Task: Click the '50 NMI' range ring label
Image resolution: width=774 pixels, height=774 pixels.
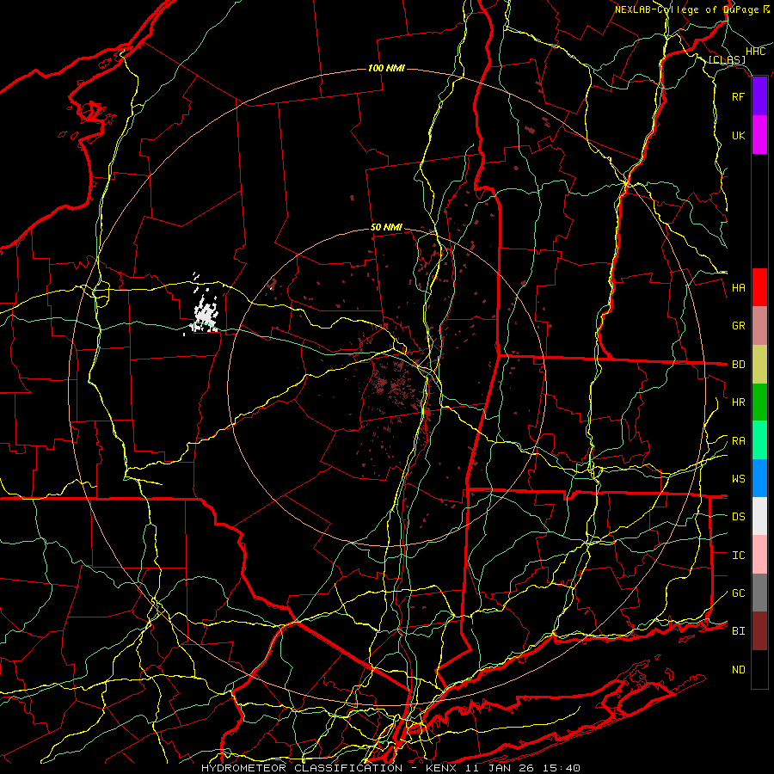Action: point(386,227)
